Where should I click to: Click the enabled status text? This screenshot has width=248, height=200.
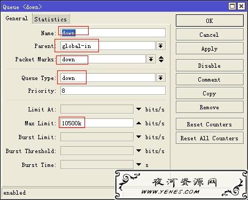coord(14,193)
